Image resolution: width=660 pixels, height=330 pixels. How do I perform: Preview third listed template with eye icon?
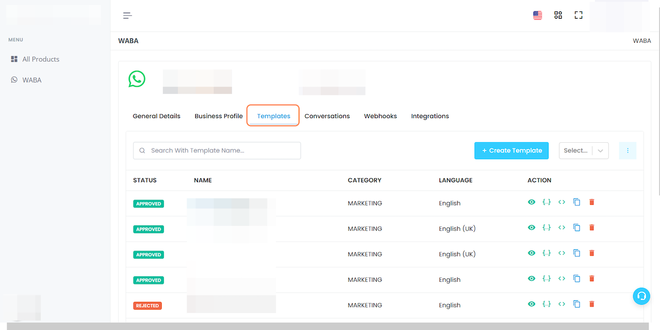click(x=531, y=253)
